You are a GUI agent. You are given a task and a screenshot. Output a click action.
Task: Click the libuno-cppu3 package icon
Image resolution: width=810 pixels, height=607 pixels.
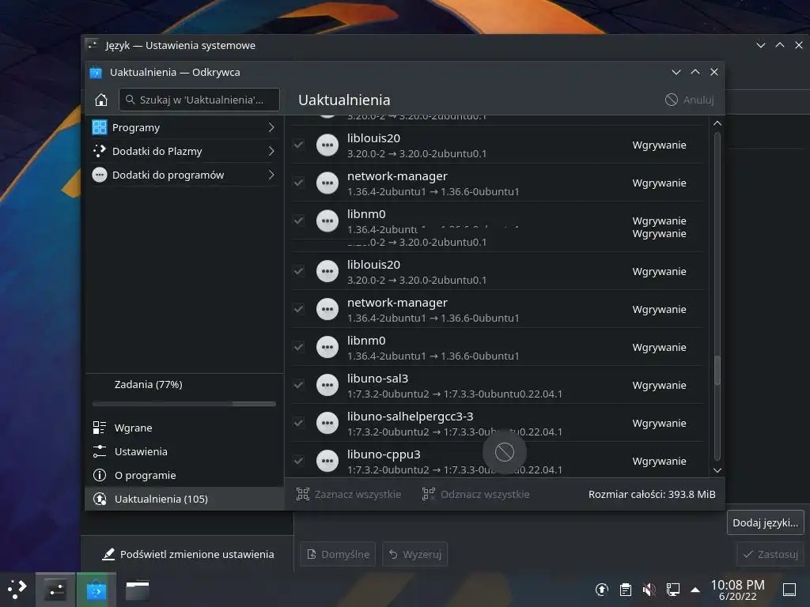(327, 461)
